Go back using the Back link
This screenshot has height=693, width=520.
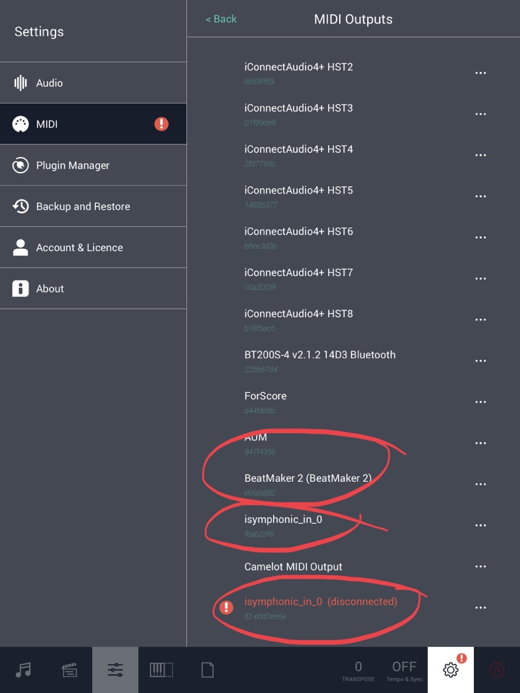pos(221,19)
